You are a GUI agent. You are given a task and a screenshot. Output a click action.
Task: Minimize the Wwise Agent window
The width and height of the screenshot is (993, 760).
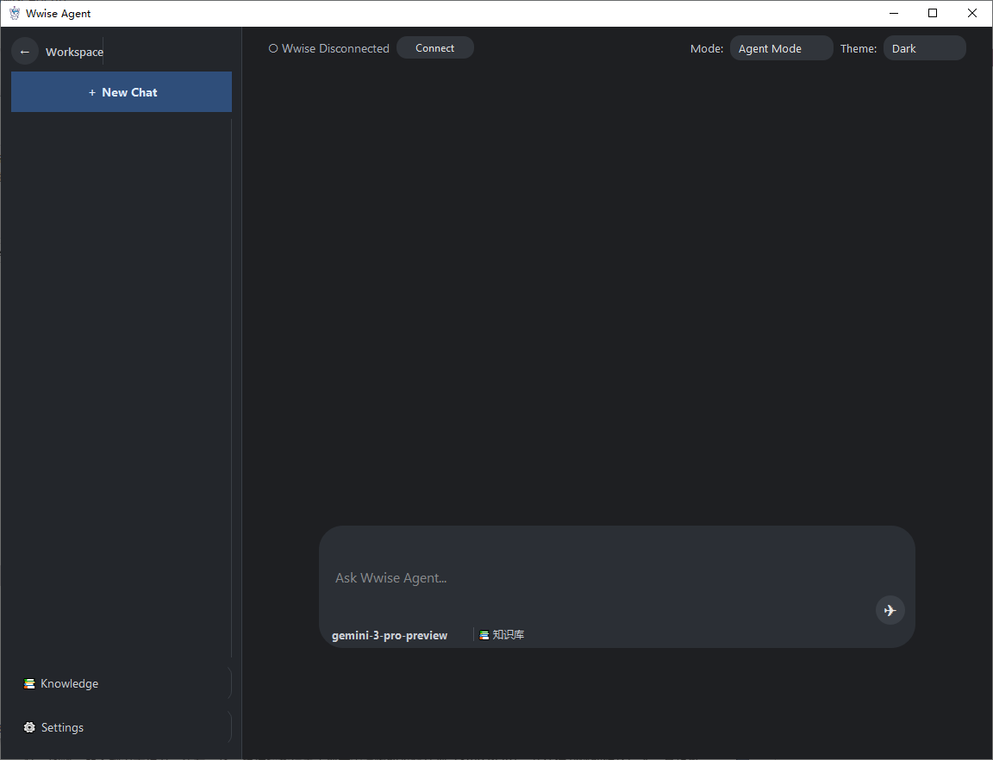click(x=893, y=13)
